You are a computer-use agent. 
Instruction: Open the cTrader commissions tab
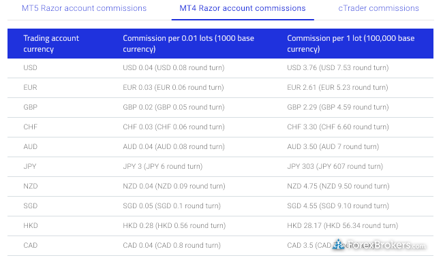[x=378, y=8]
